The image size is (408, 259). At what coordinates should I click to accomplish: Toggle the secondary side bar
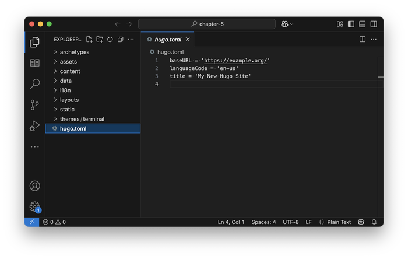coord(374,24)
